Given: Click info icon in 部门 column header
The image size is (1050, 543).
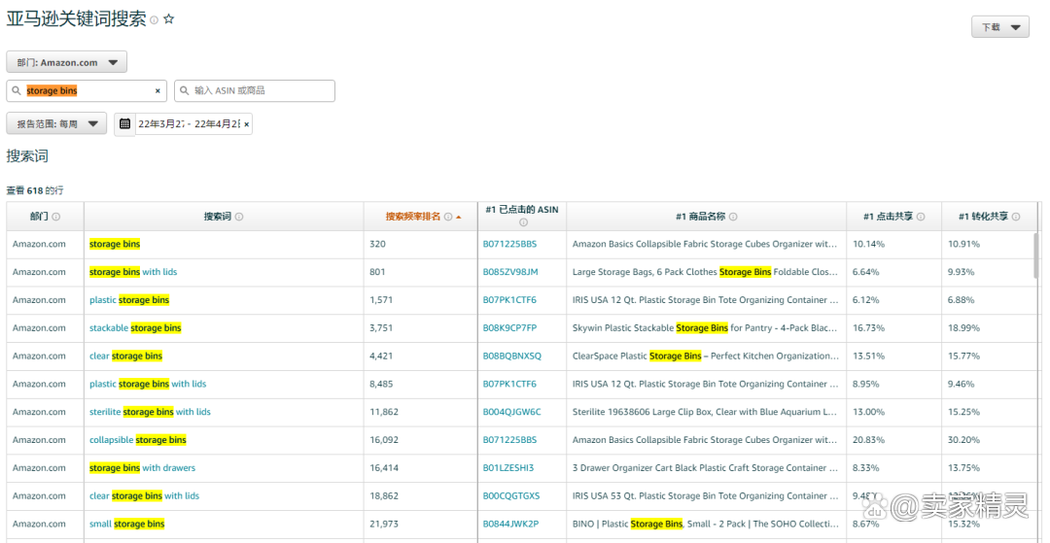Looking at the screenshot, I should click(56, 217).
